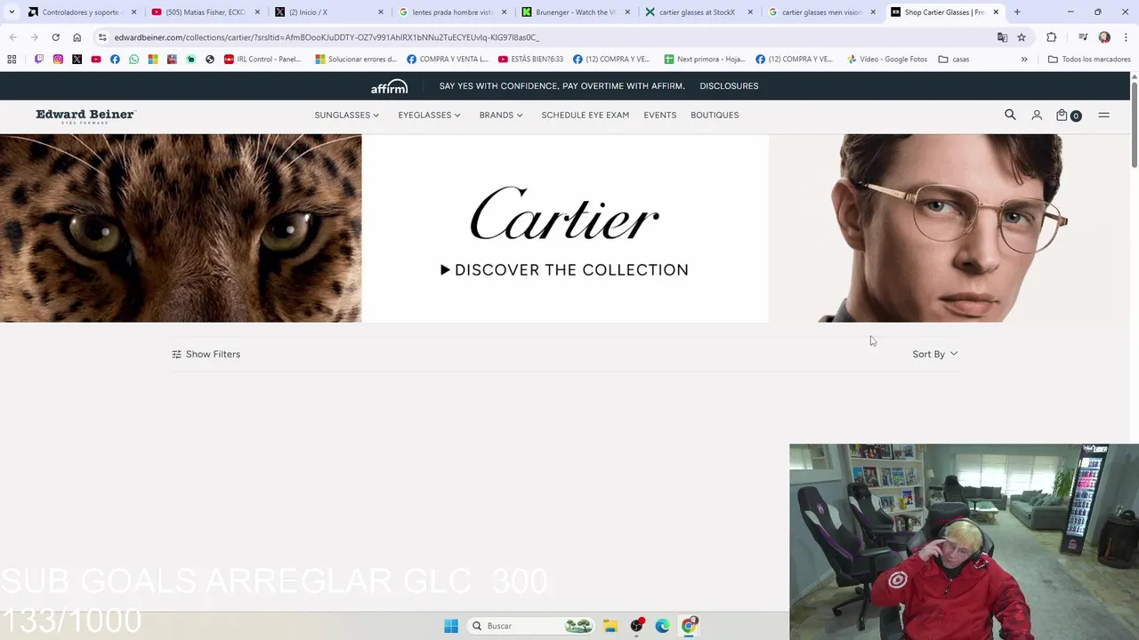Go to the browser home page
The width and height of the screenshot is (1139, 640).
pyautogui.click(x=77, y=37)
